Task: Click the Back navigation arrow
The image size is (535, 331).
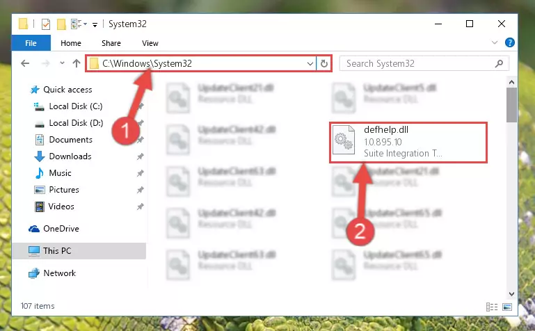Action: [x=25, y=63]
